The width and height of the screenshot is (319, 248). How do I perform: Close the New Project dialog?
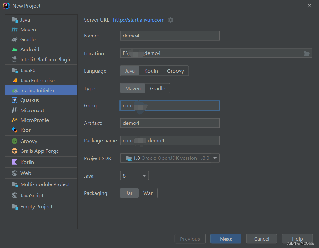309,6
